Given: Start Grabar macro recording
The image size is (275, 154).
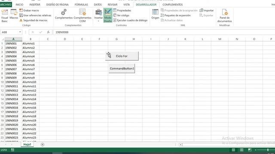Looking at the screenshot, I should pos(29,10).
